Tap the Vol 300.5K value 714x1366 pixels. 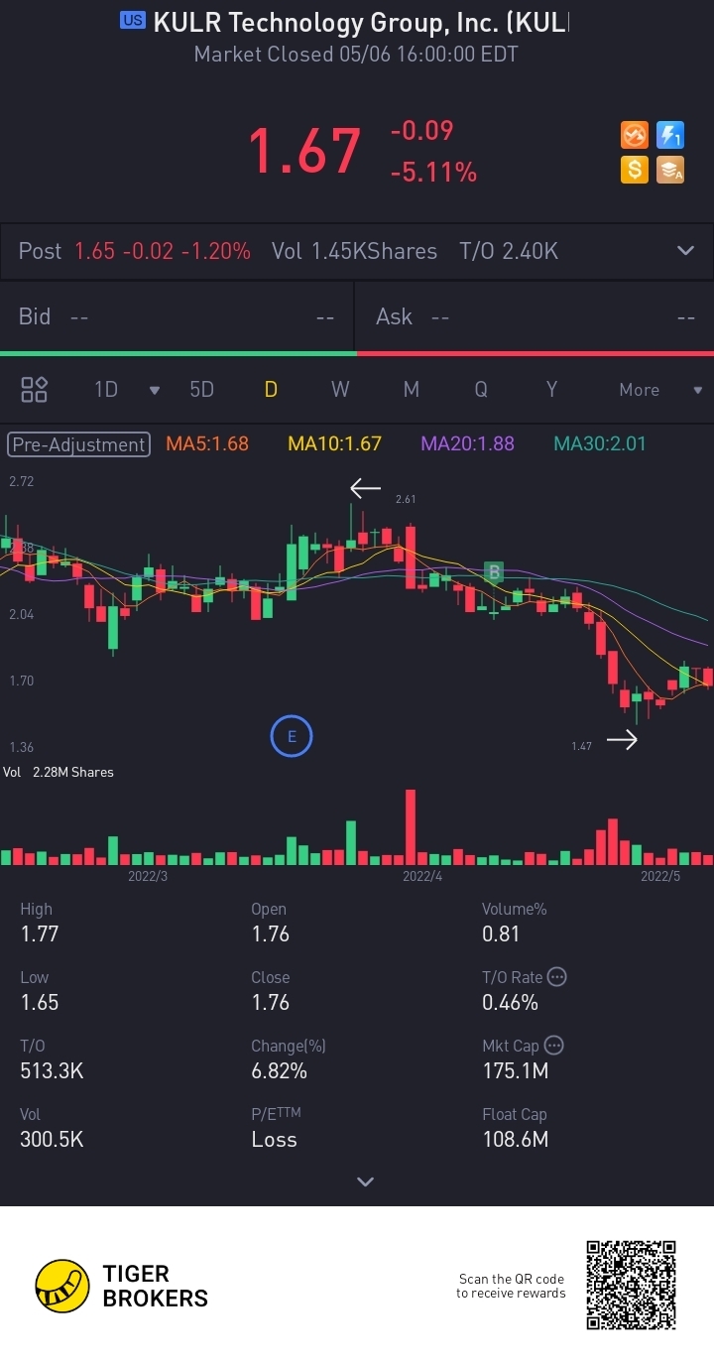click(52, 1139)
